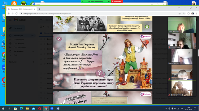This screenshot has width=199, height=111.
Task: Open File Explorer from taskbar
Action: (x=28, y=109)
